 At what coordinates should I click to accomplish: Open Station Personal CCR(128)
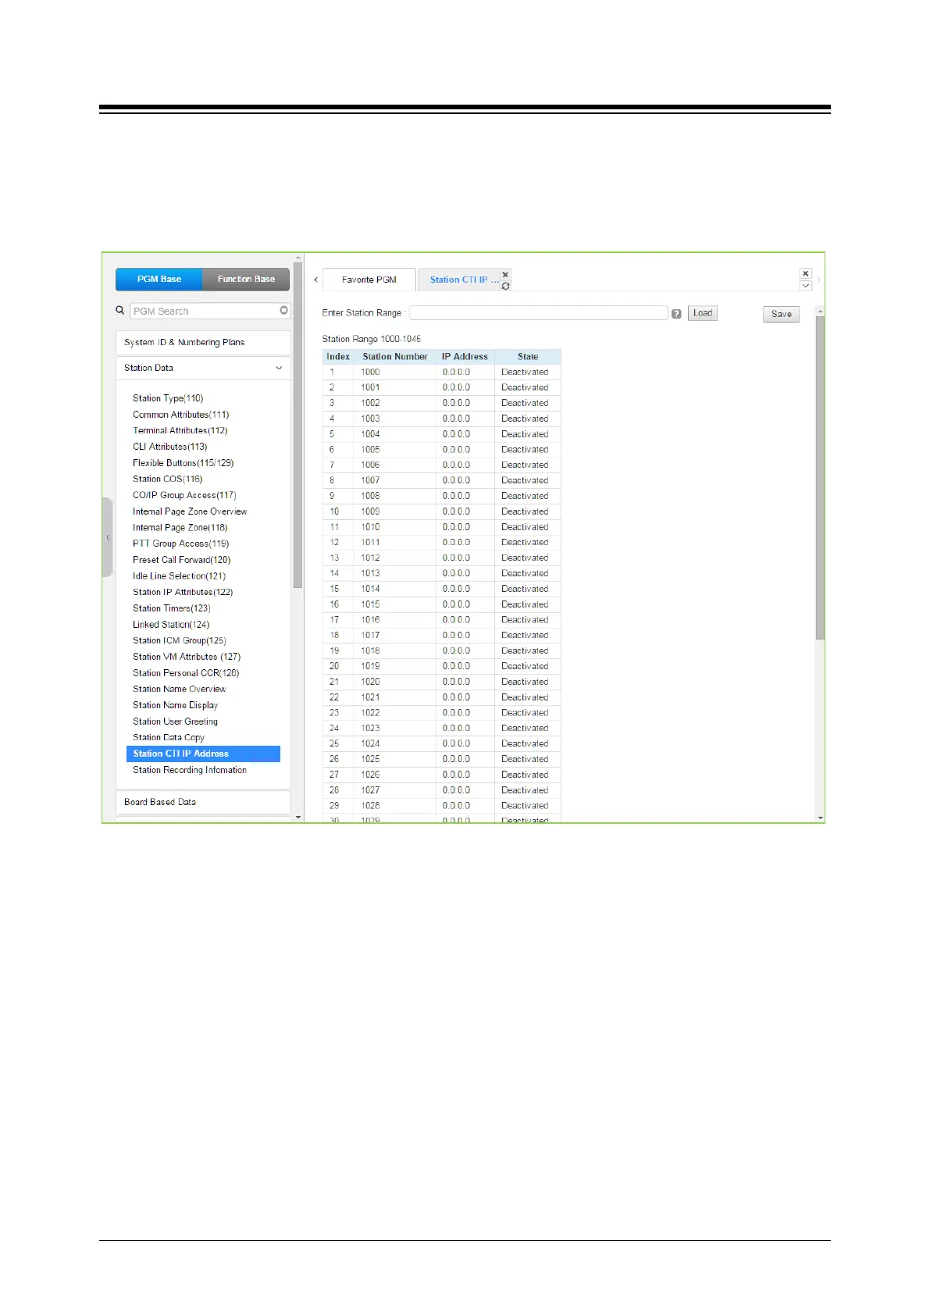[186, 672]
